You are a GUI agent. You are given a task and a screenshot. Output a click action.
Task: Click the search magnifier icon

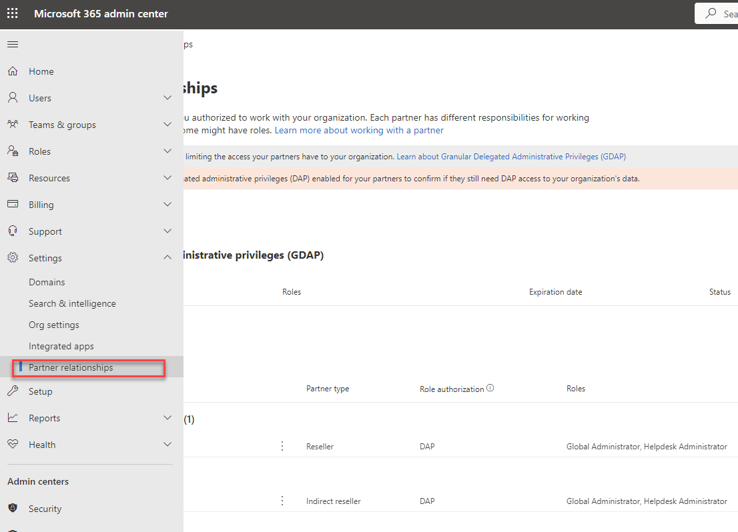[x=711, y=13]
